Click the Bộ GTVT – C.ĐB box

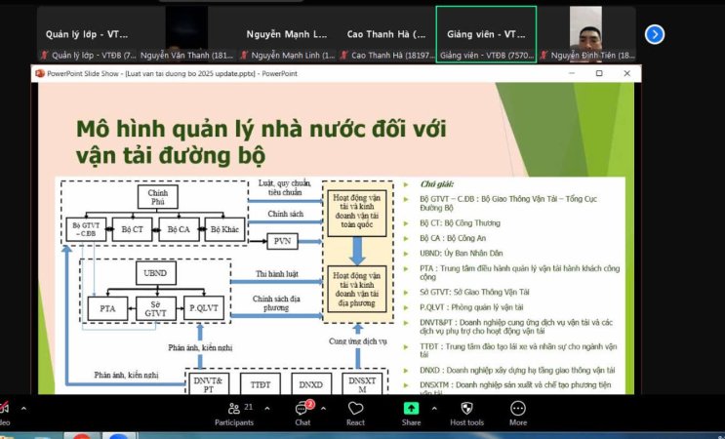tap(86, 229)
